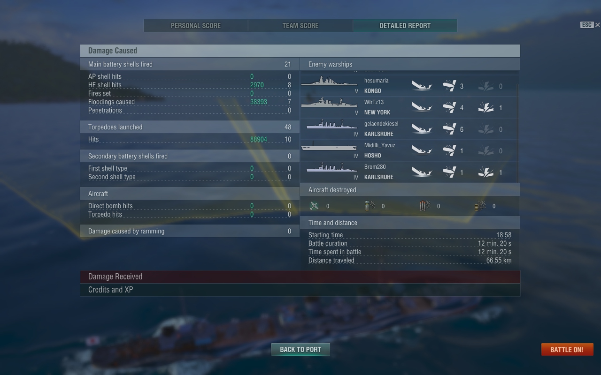Click the dive bomber destroyed icon
The image size is (601, 375).
pyautogui.click(x=370, y=206)
